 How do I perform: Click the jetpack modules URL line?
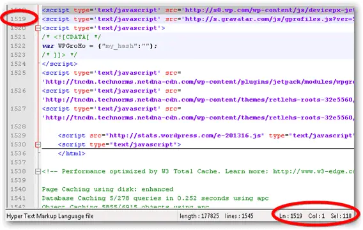coord(198,82)
